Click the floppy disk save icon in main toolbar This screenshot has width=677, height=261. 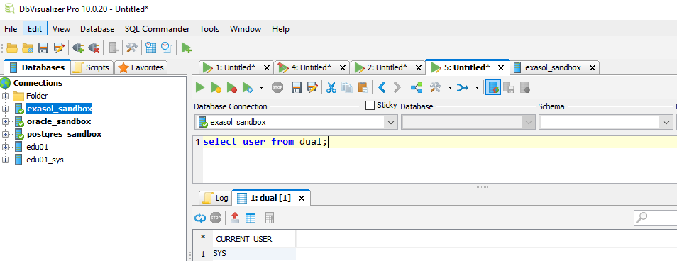[x=43, y=48]
